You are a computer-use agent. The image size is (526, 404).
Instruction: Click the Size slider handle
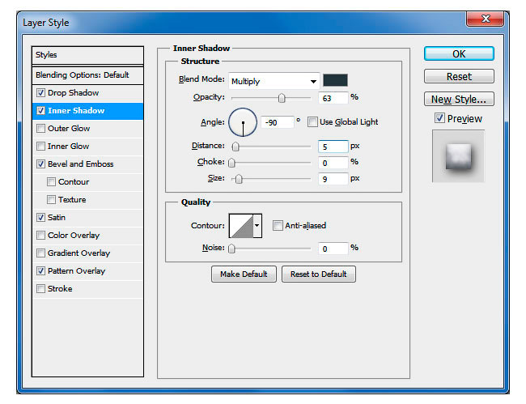239,179
